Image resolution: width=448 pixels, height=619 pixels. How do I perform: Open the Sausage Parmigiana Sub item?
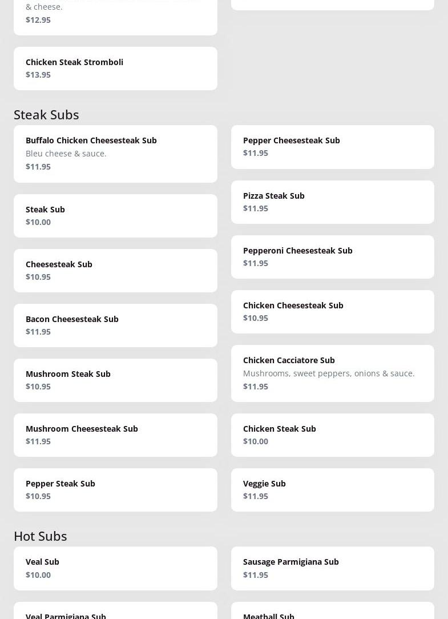[332, 568]
